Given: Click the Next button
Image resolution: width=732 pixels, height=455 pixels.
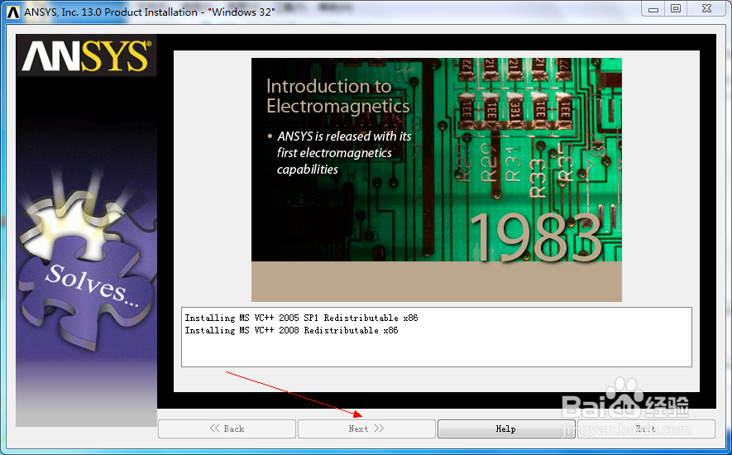Looking at the screenshot, I should pyautogui.click(x=366, y=429).
